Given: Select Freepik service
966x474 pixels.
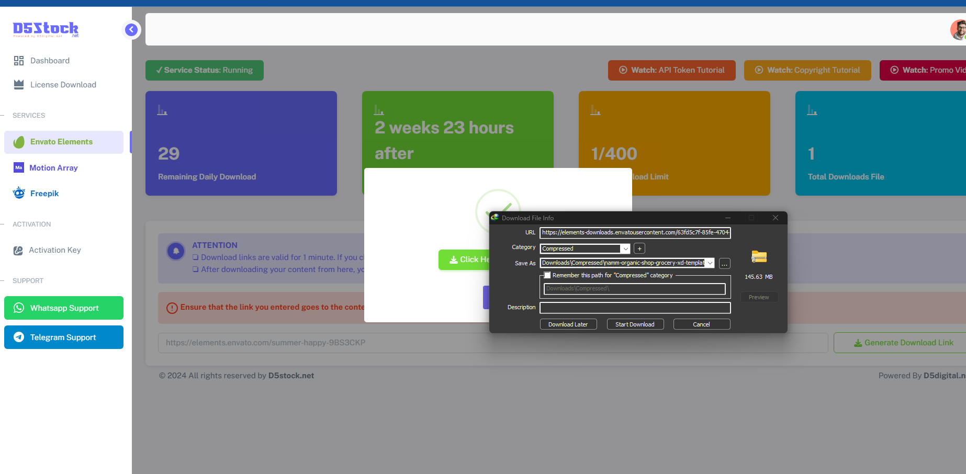Looking at the screenshot, I should (44, 194).
